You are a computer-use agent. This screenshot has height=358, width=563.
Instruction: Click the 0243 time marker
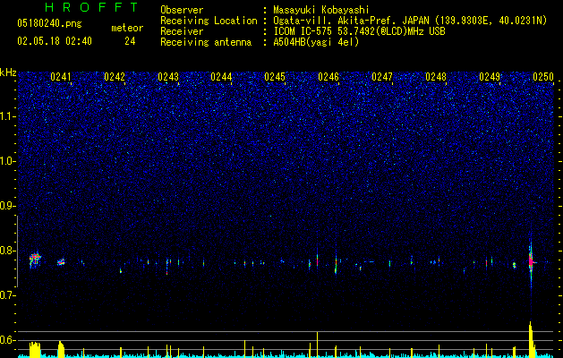pyautogui.click(x=168, y=77)
